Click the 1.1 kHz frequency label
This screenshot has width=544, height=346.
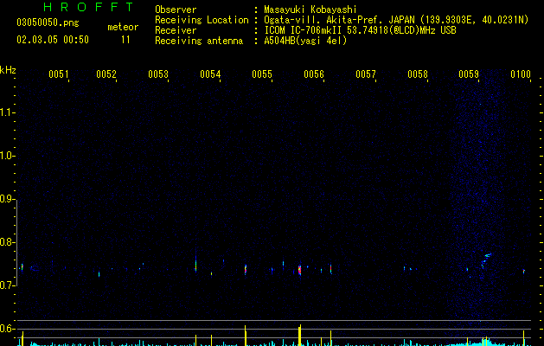[x=7, y=112]
